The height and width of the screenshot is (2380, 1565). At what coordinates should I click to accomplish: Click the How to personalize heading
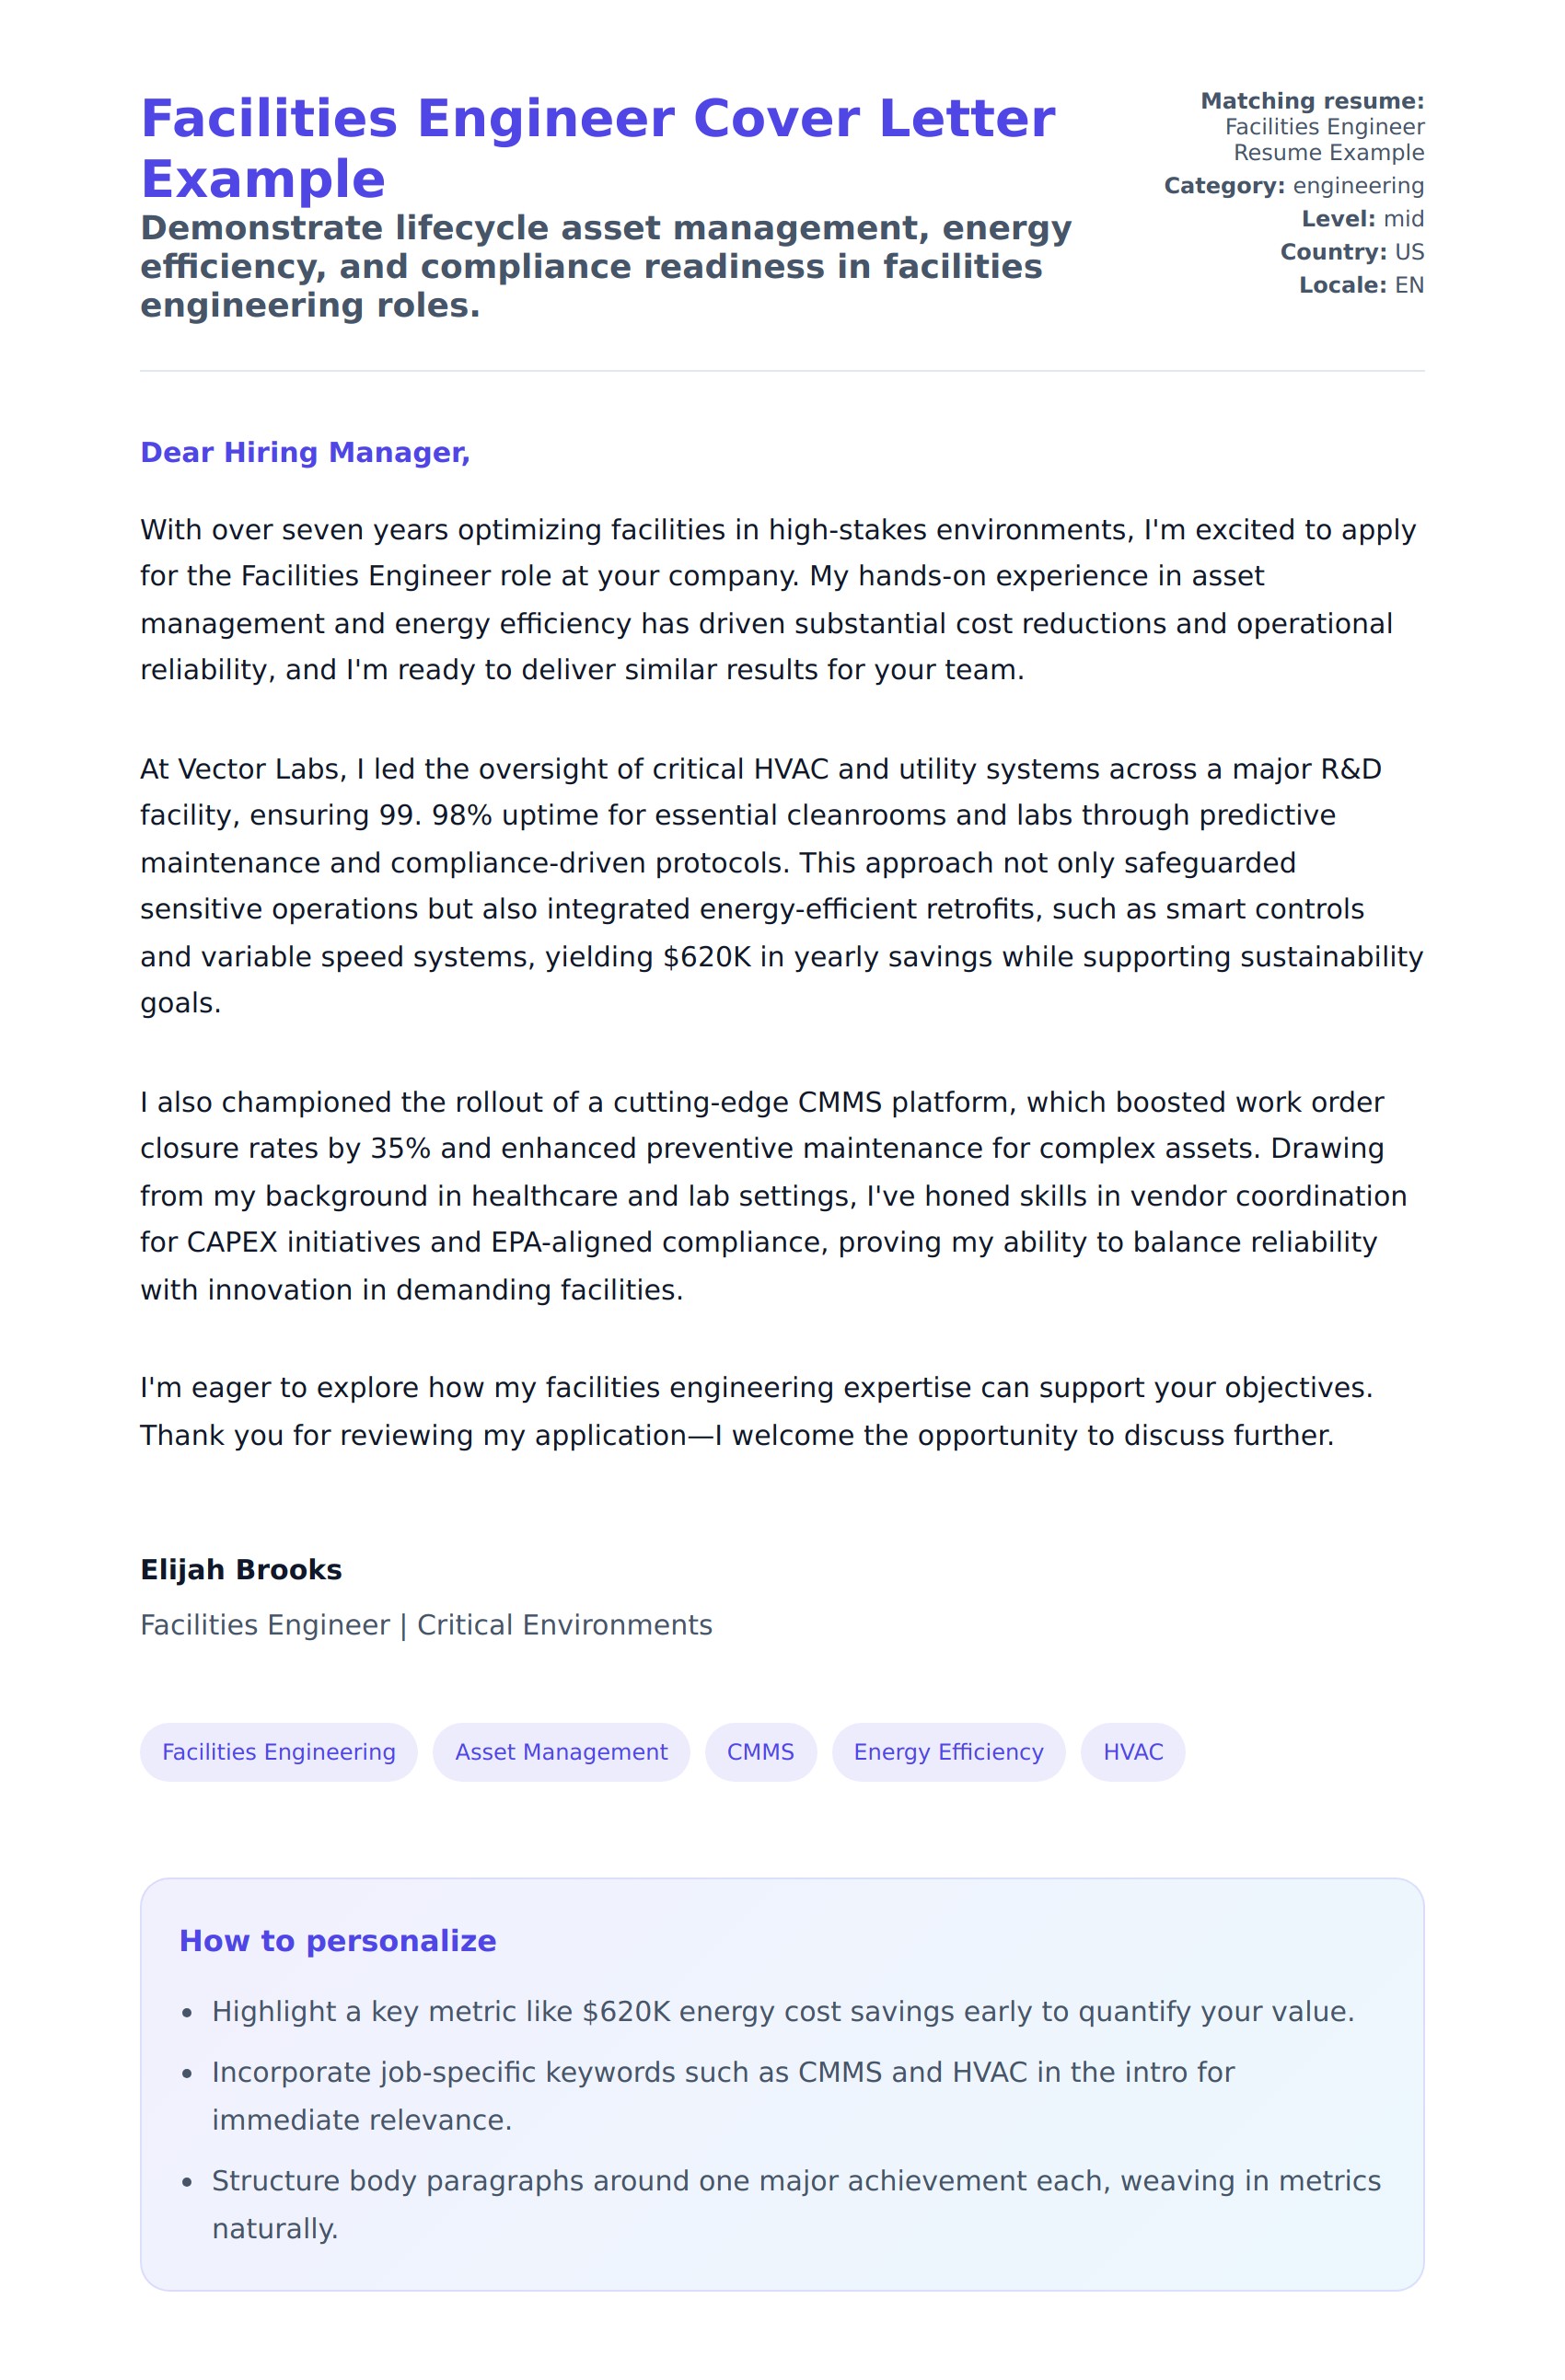tap(337, 1941)
